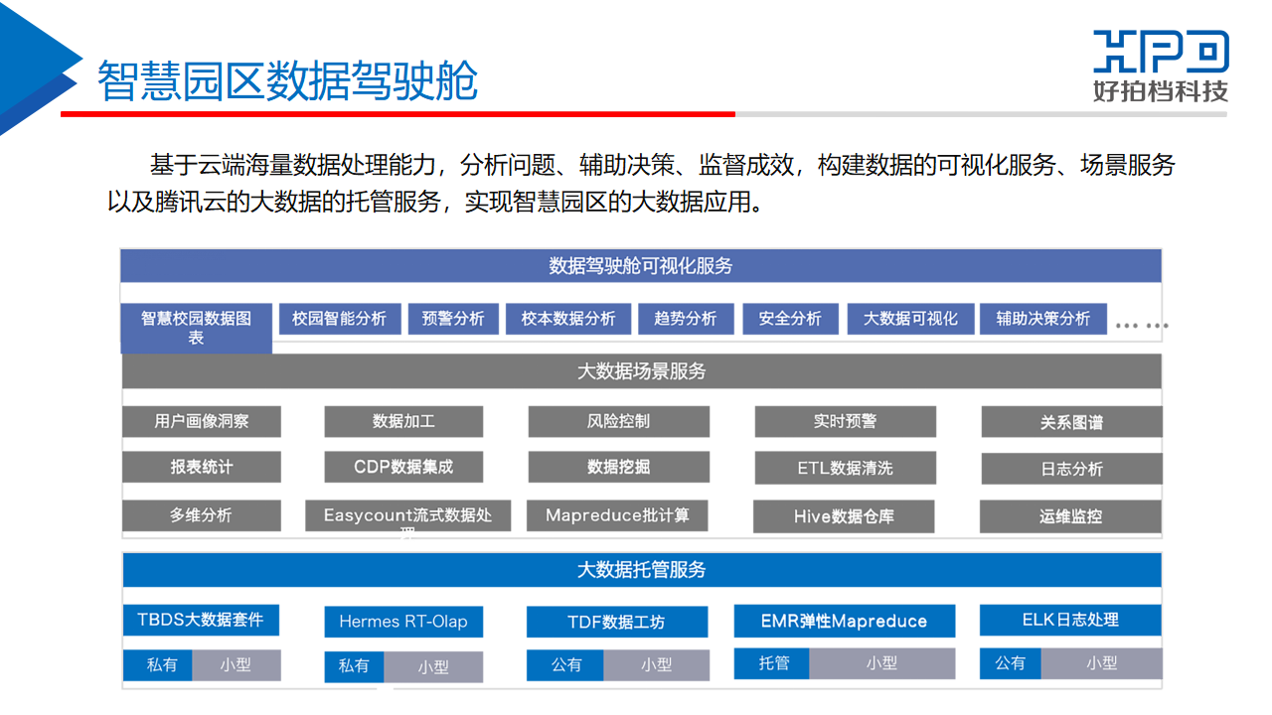Viewport: 1272px width, 715px height.
Task: Click the CDP数据集成 block
Action: tap(403, 467)
